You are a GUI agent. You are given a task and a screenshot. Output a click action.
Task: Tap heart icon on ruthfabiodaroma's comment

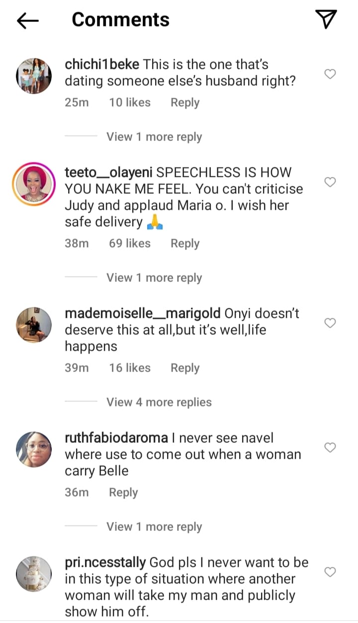tap(330, 448)
